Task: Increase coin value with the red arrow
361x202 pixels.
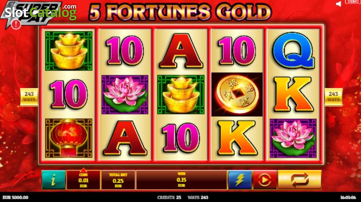Action: coord(83,170)
